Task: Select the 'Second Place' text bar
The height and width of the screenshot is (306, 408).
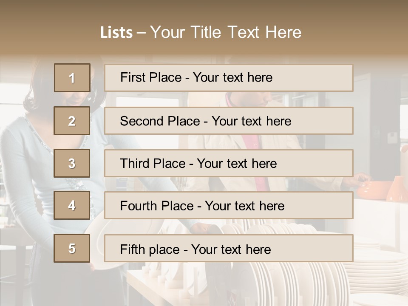Action: (x=229, y=121)
